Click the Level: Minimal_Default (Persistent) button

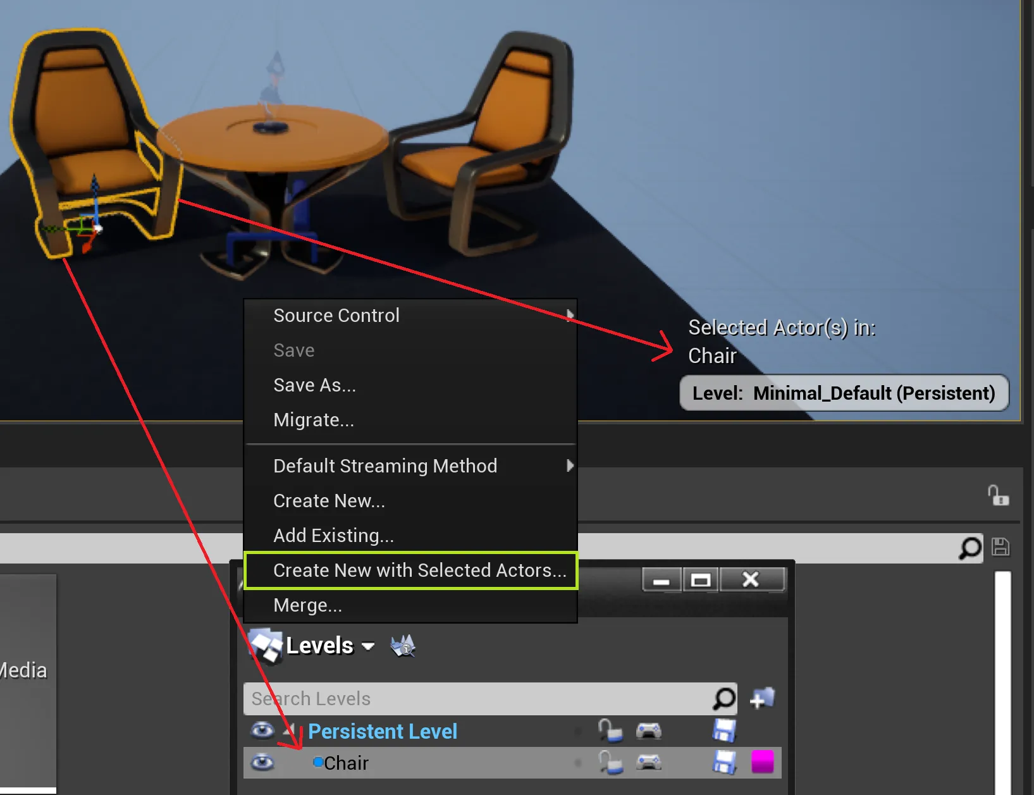844,393
